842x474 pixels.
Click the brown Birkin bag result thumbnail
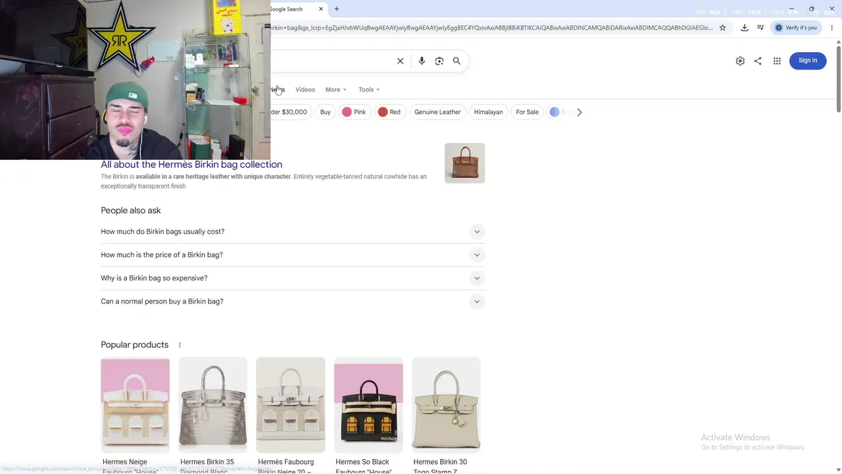point(464,163)
